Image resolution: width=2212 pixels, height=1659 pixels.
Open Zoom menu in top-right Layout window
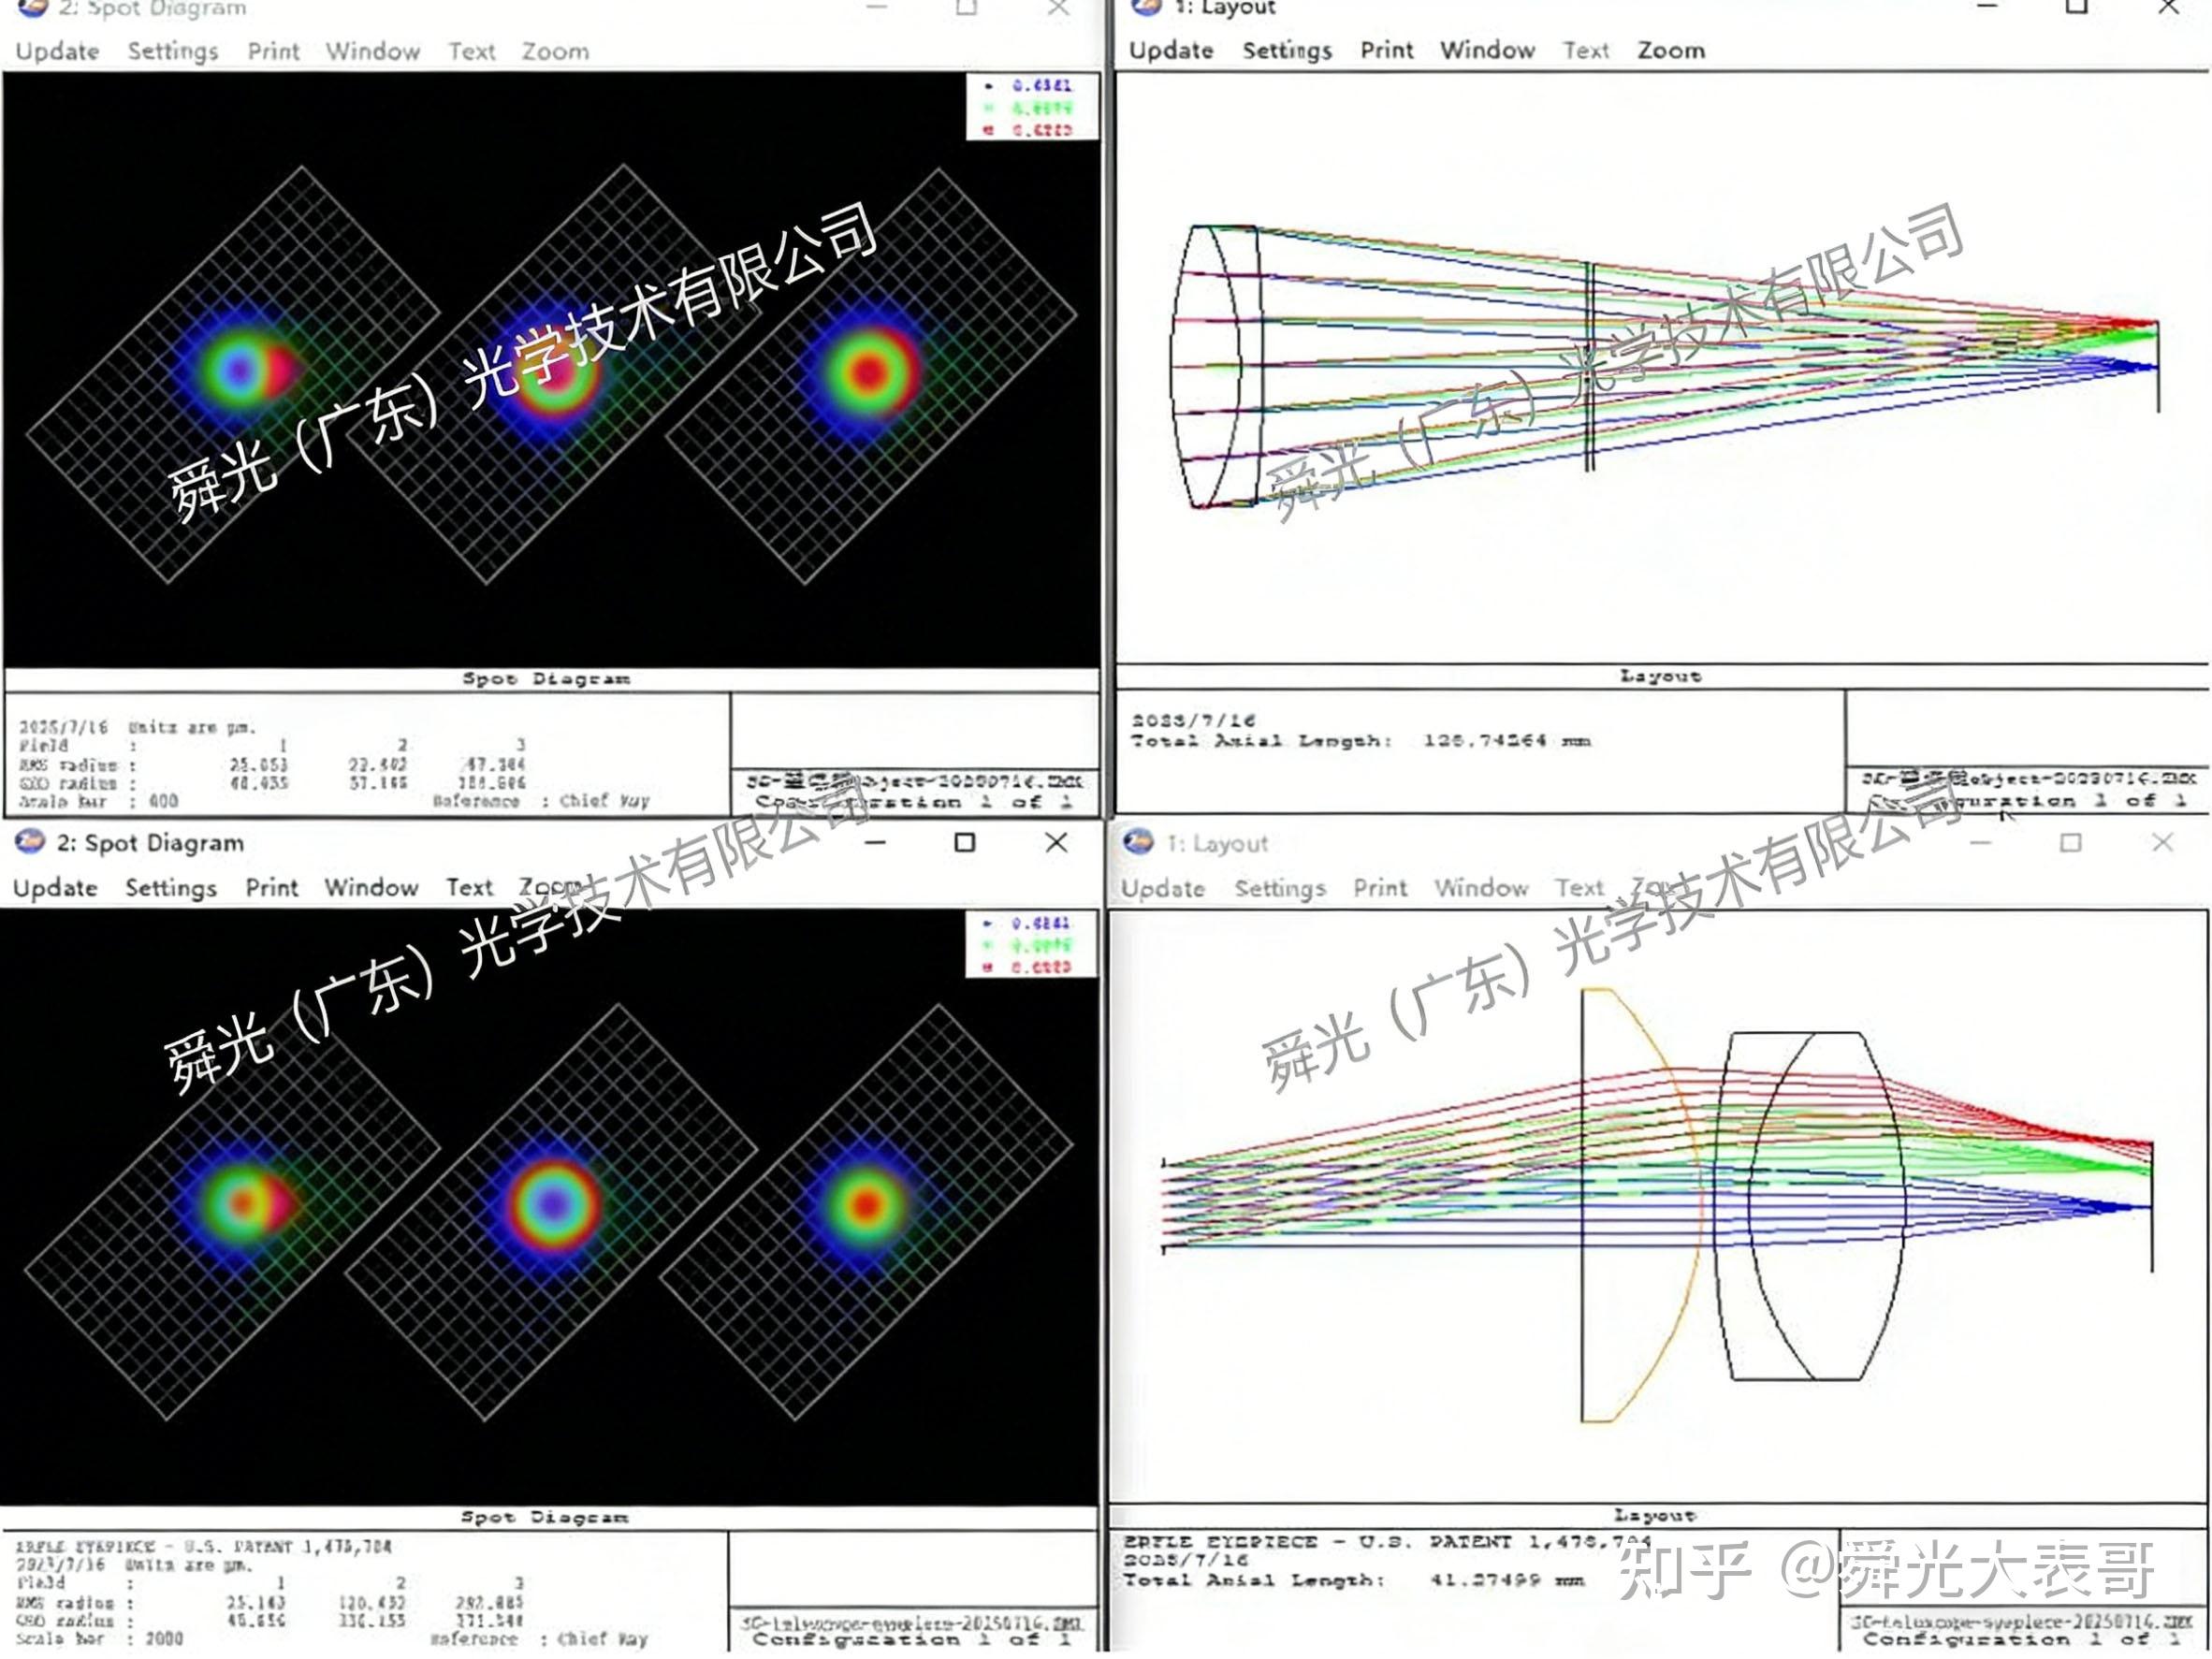click(1671, 50)
